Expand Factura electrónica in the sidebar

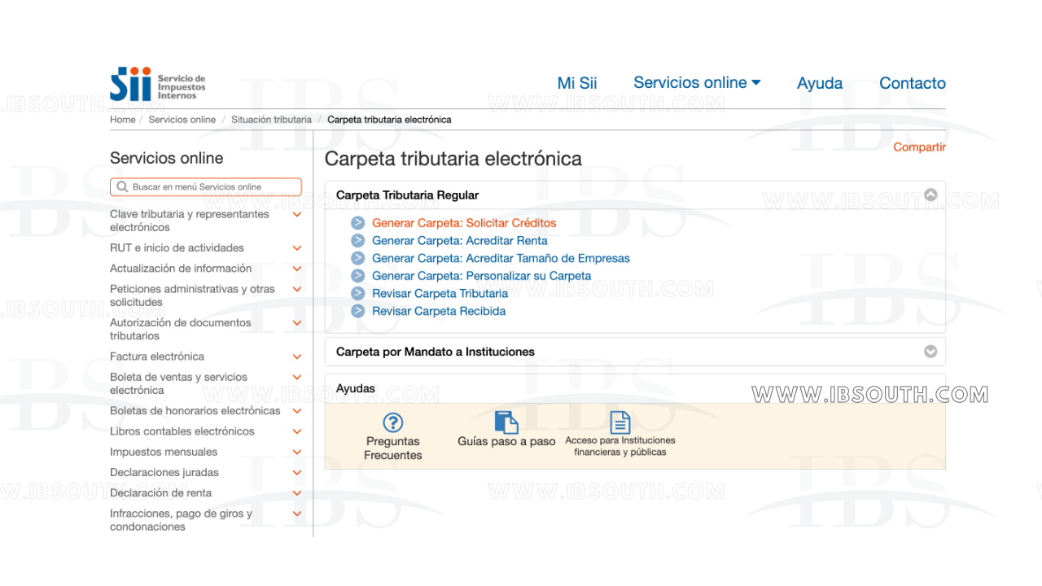tap(297, 357)
